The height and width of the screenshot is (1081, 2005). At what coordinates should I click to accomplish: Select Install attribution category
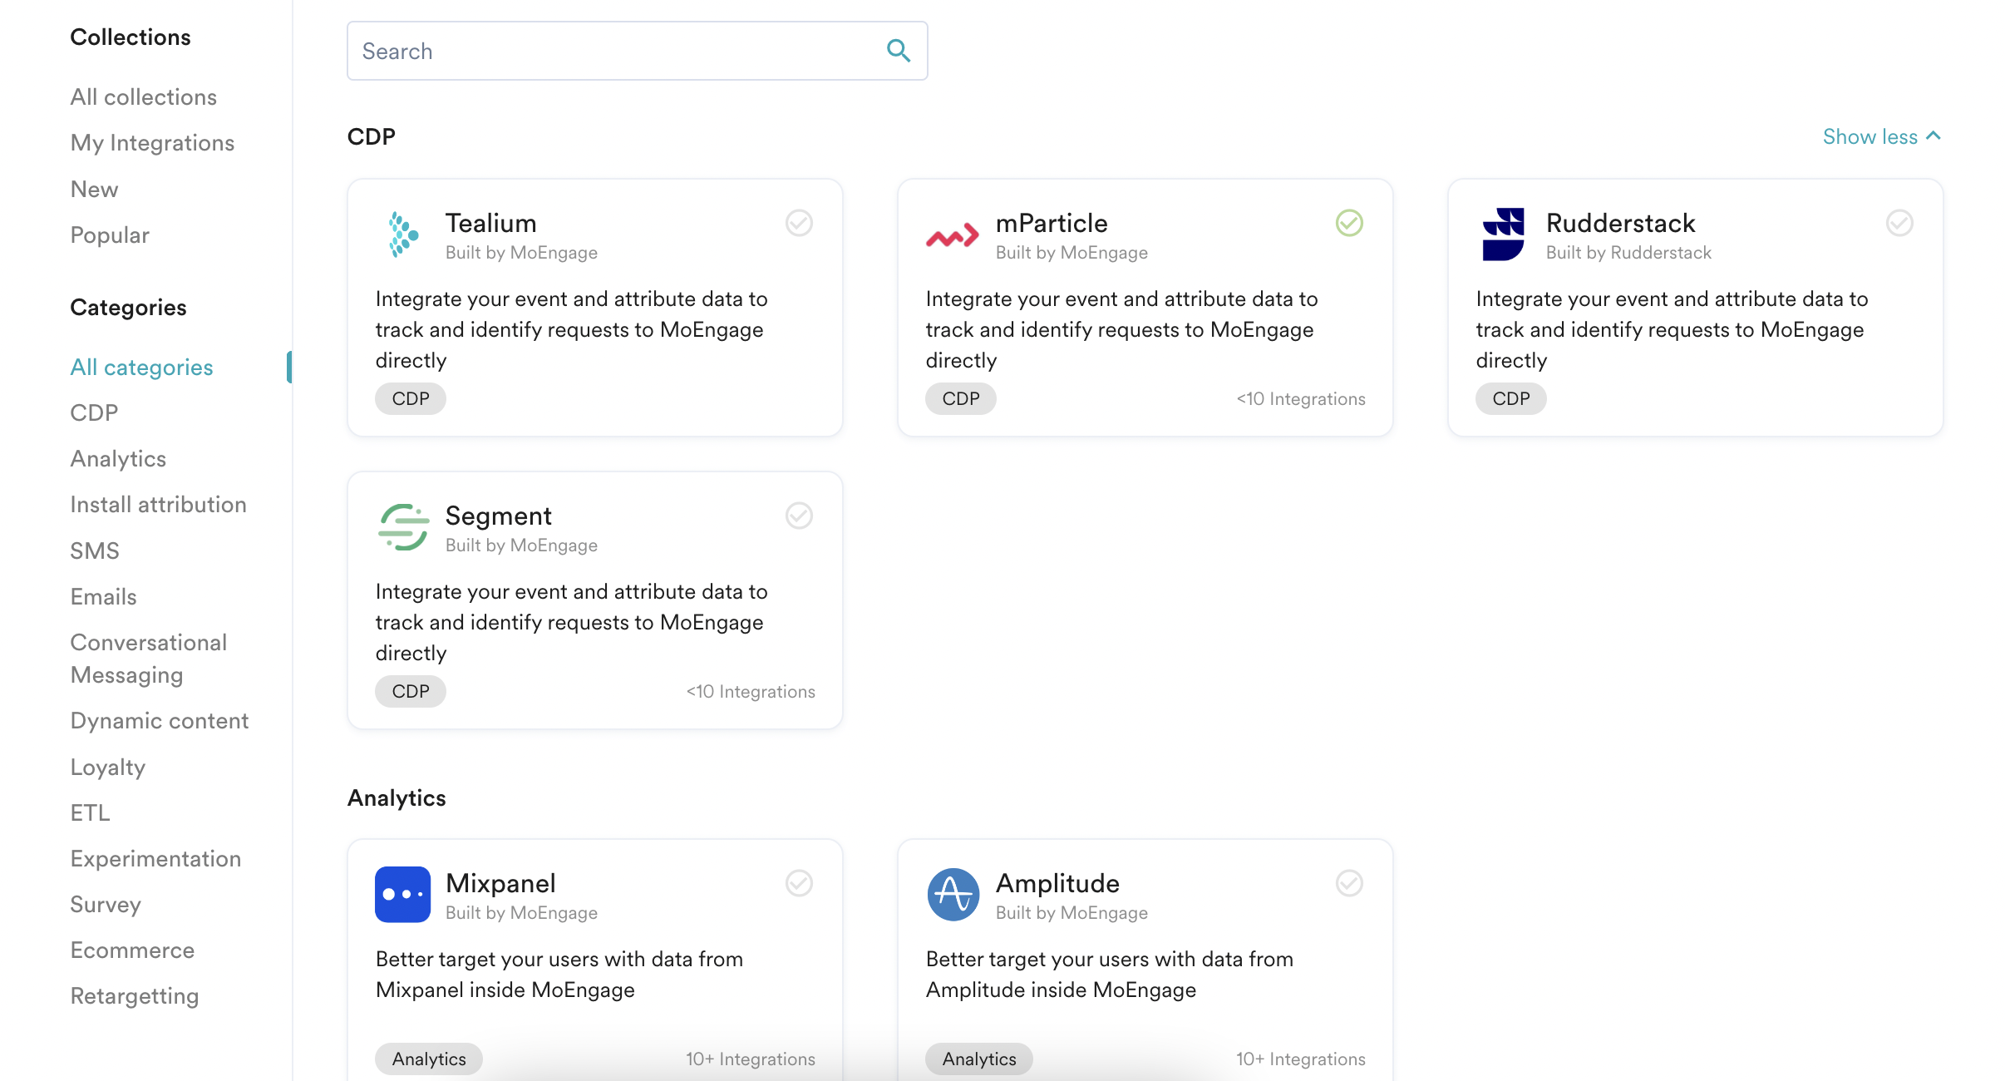click(158, 505)
